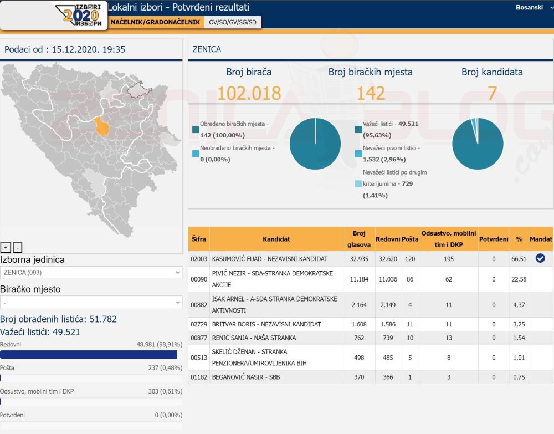Image resolution: width=554 pixels, height=434 pixels.
Task: Click the Neobrađeno biračkih mjesta legend swatch
Action: 196,154
